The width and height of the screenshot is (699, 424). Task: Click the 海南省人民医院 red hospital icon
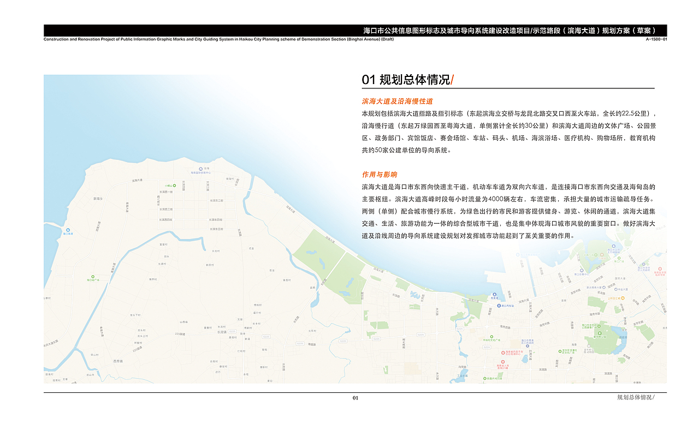tap(503, 361)
